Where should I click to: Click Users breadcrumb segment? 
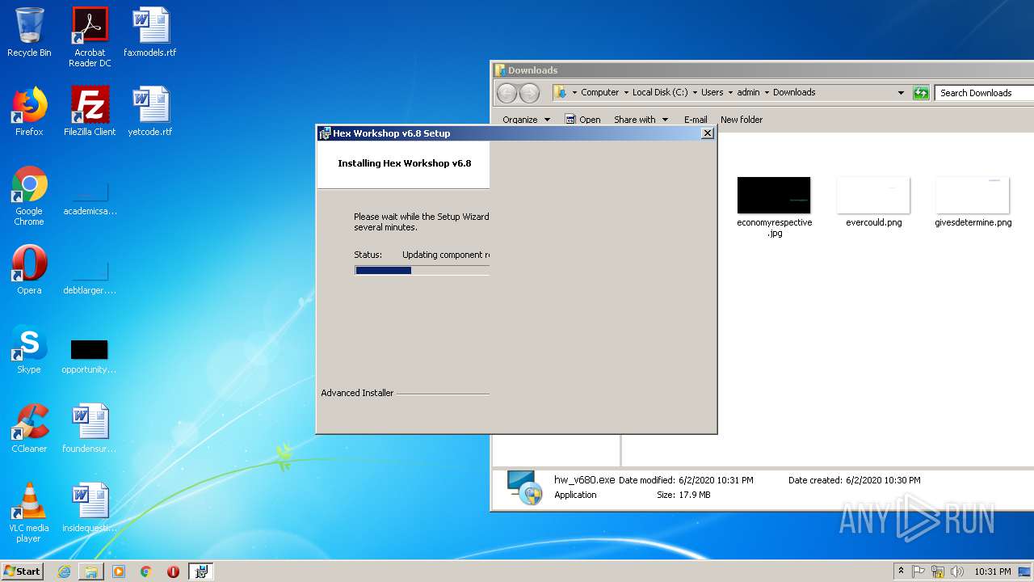click(x=712, y=92)
